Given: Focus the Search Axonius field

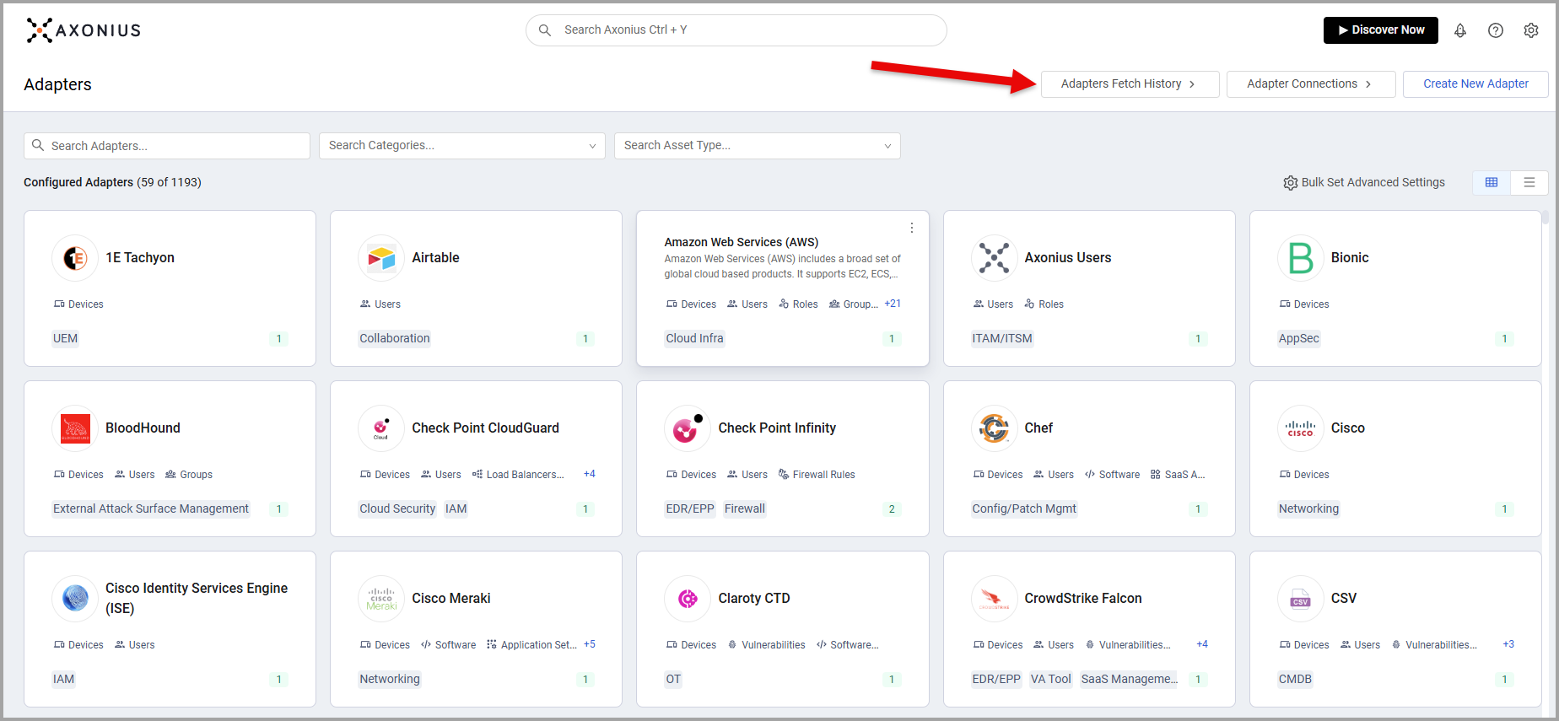Looking at the screenshot, I should [x=736, y=30].
